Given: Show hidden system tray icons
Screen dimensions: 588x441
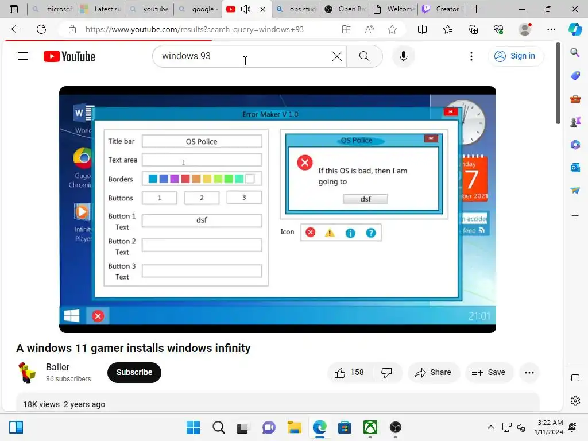Looking at the screenshot, I should tap(490, 427).
